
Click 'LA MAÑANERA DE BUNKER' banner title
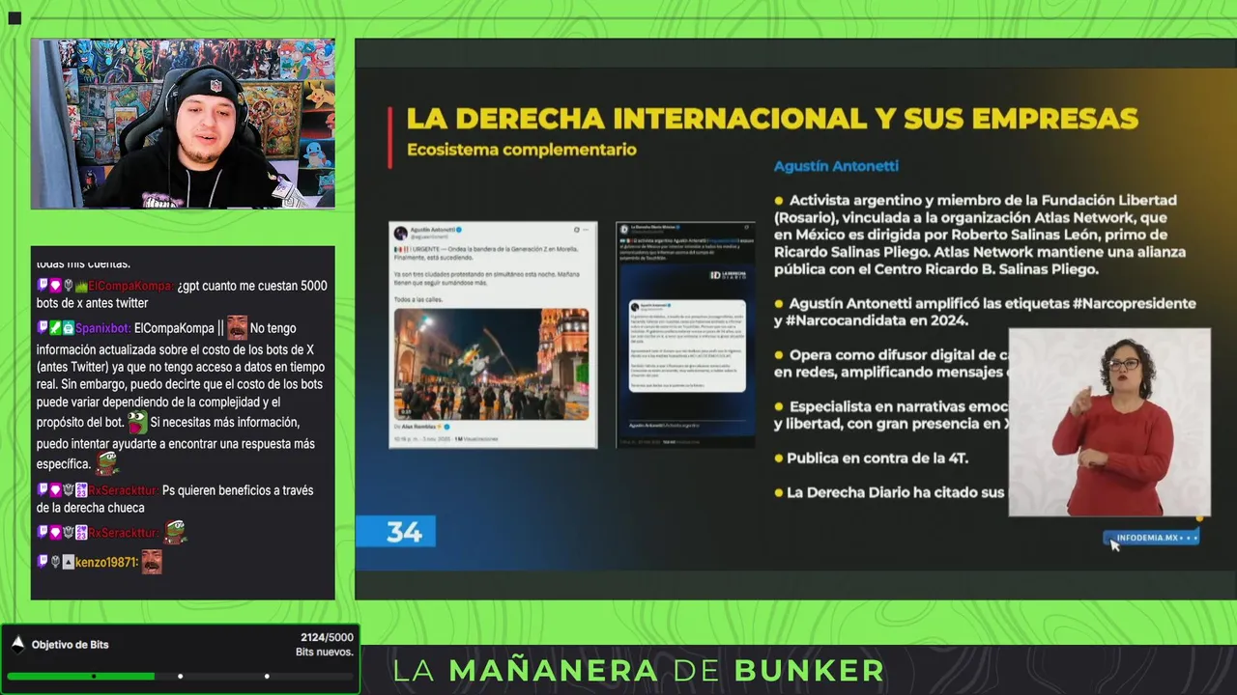point(638,670)
